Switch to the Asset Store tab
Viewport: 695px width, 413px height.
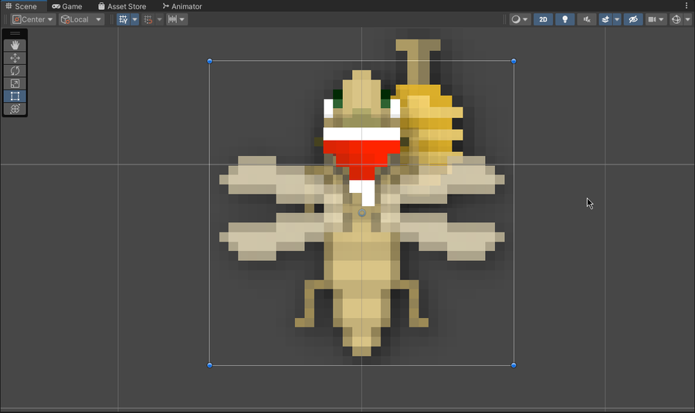[x=122, y=6]
